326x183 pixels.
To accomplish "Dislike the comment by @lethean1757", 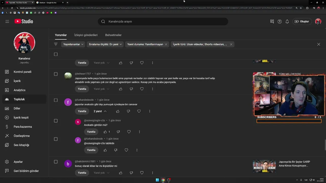I will pos(131,89).
